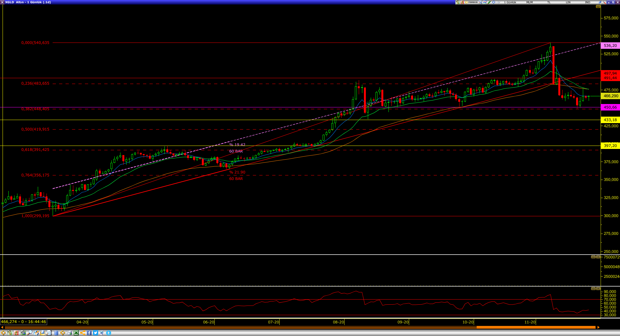The height and width of the screenshot is (336, 620).
Task: Click the orange share icon
Action: 83,333
